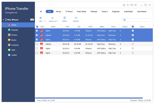The height and width of the screenshot is (104, 155).
Task: Click the music type icon of 58.55 MB Kalimba
Action: coord(42,44)
